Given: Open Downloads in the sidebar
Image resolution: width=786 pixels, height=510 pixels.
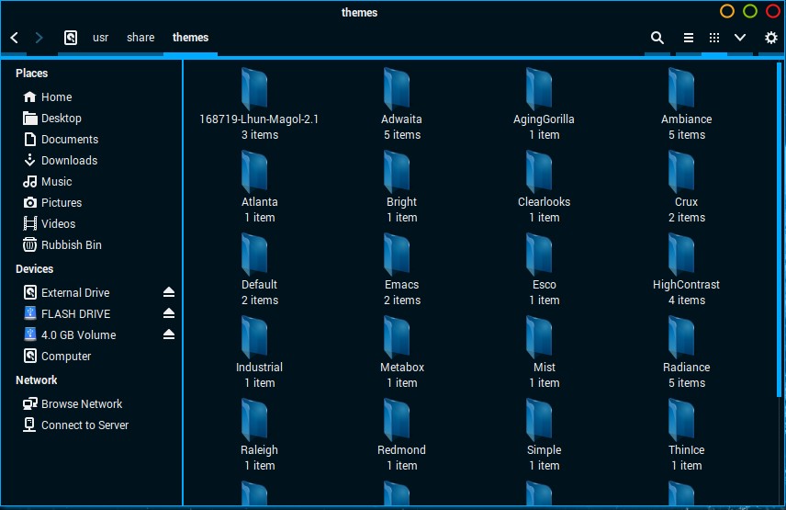Looking at the screenshot, I should (x=69, y=161).
